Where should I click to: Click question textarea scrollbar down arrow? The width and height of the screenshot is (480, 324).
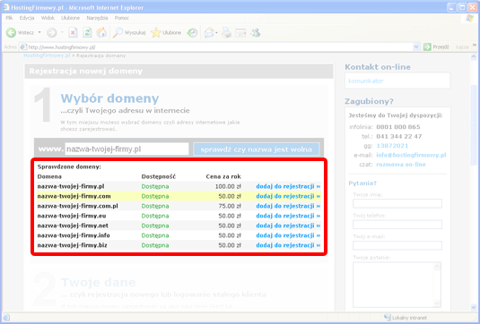437,303
